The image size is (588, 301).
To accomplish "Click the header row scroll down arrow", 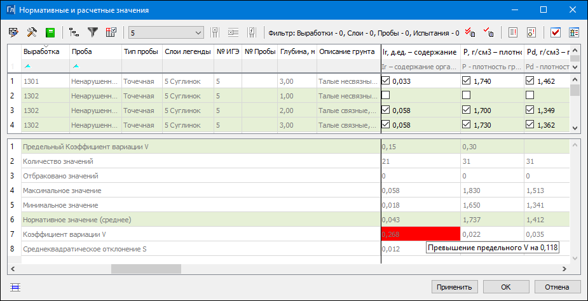I will [x=574, y=67].
